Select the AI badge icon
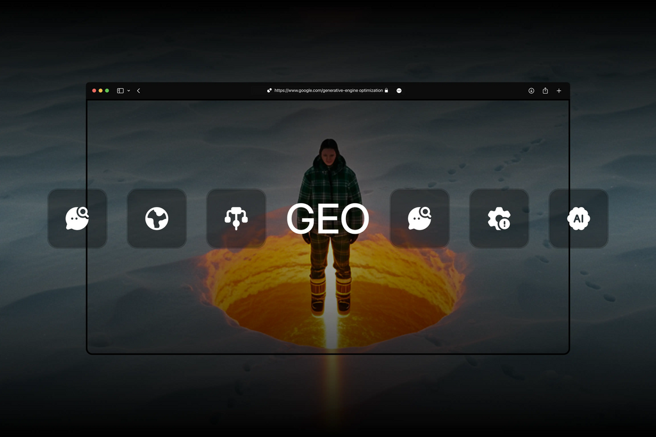The image size is (656, 437). (578, 218)
